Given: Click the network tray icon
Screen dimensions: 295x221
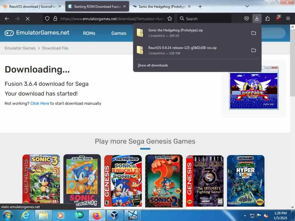Looking at the screenshot, I should tap(252, 216).
